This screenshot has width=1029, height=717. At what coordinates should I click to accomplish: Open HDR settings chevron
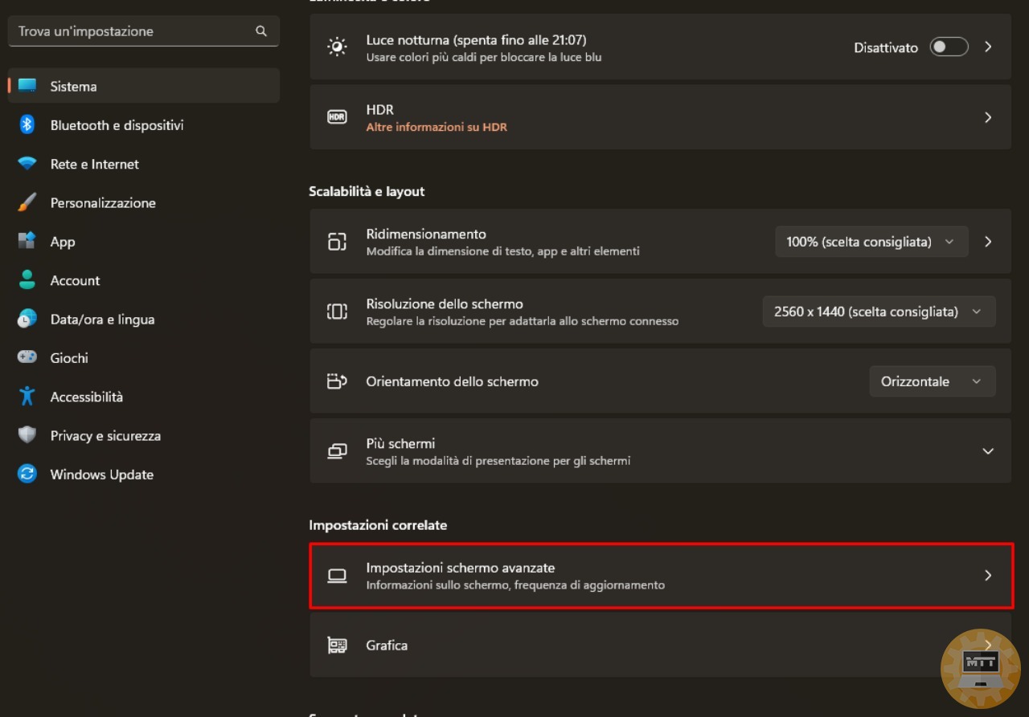pyautogui.click(x=988, y=117)
